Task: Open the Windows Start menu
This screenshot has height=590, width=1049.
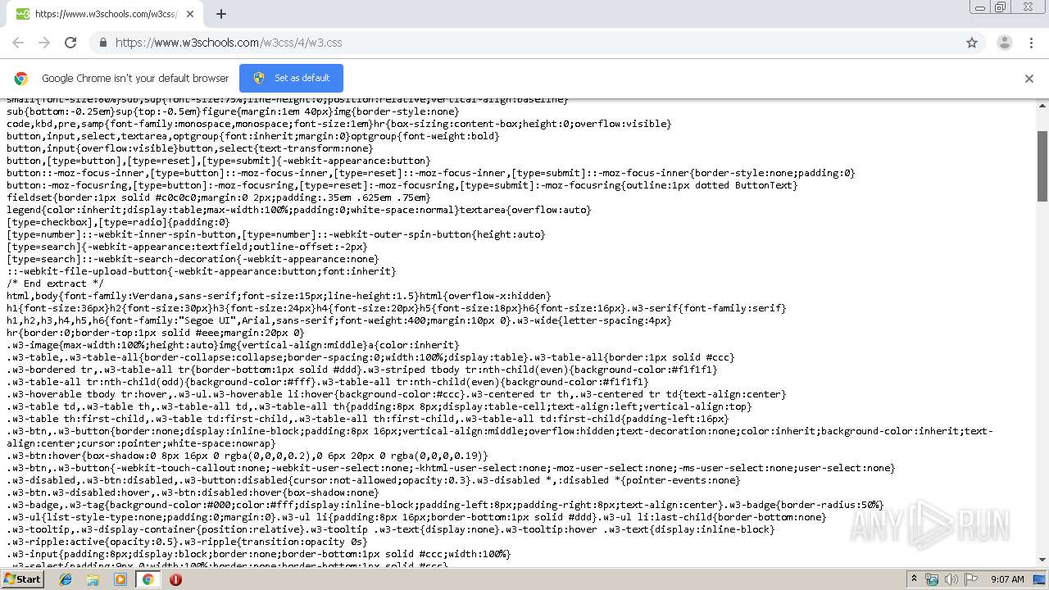Action: pos(23,579)
